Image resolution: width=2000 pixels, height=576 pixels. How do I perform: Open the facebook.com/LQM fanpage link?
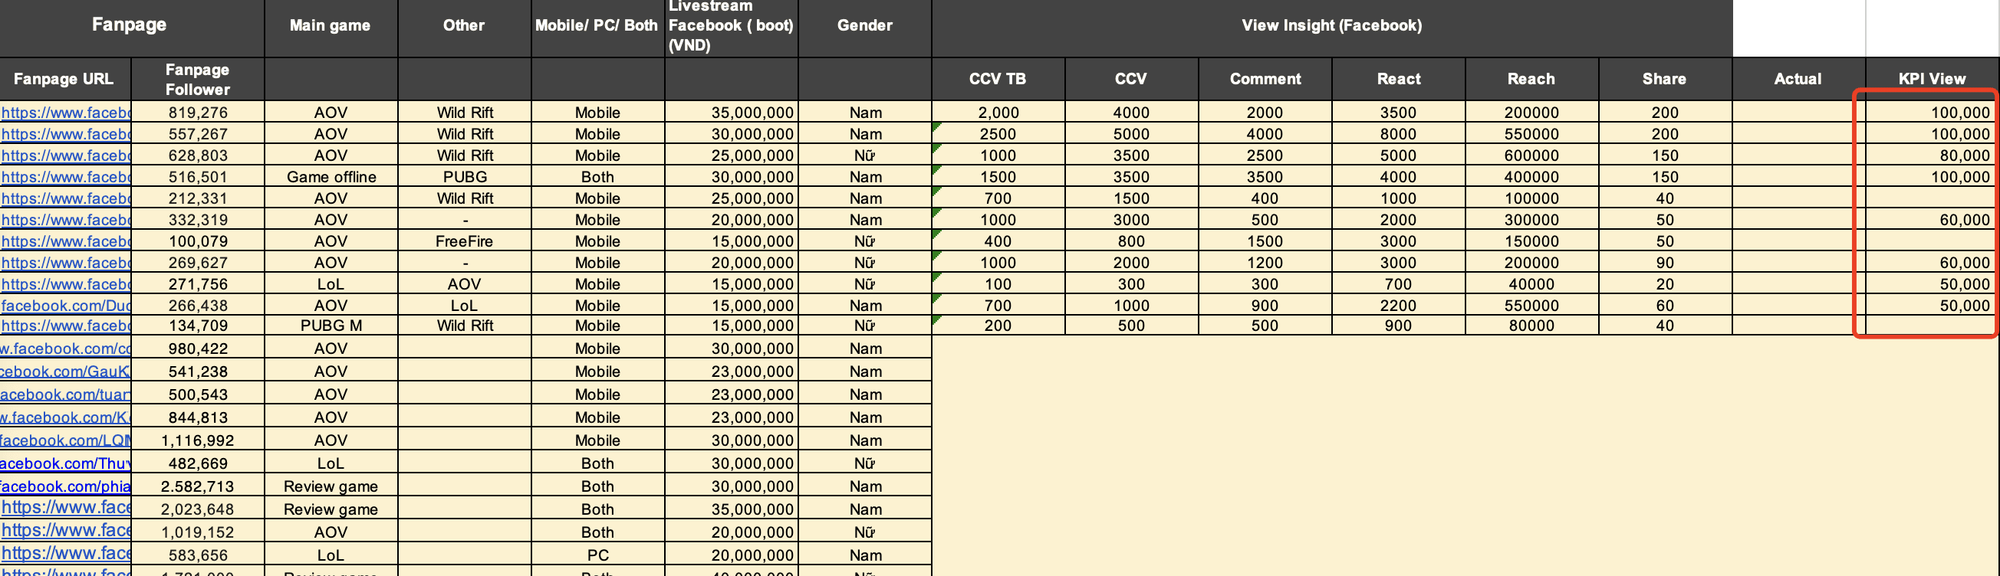(65, 440)
